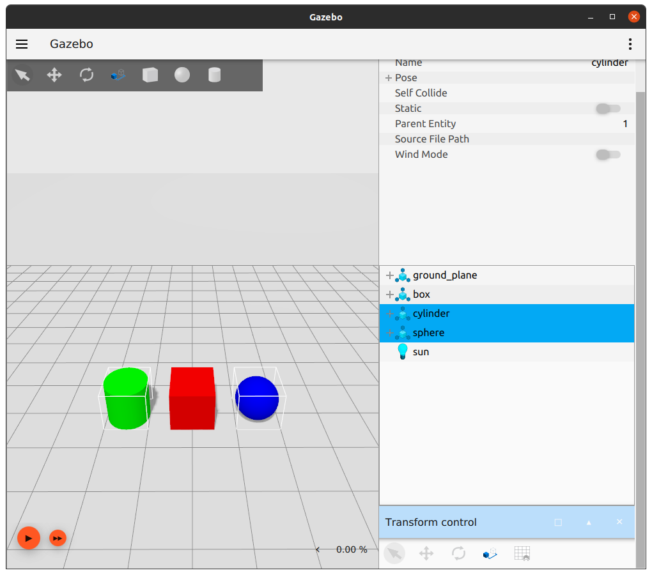
Task: Select sun light in entity tree
Action: 507,352
